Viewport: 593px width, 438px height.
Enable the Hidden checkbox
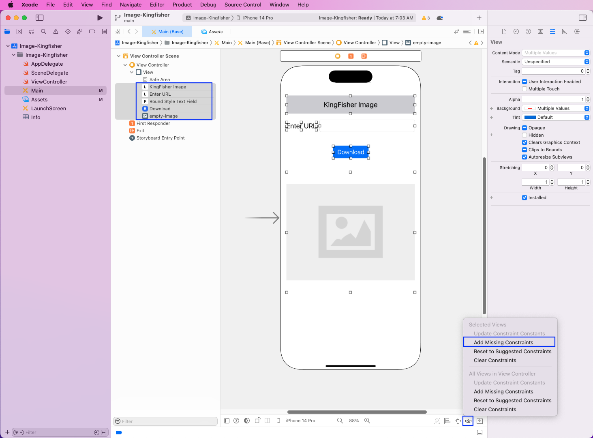tap(524, 135)
